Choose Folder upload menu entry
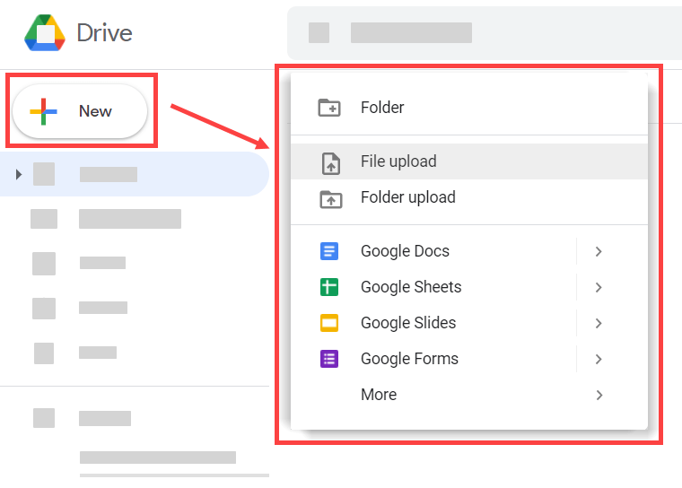 [x=468, y=197]
